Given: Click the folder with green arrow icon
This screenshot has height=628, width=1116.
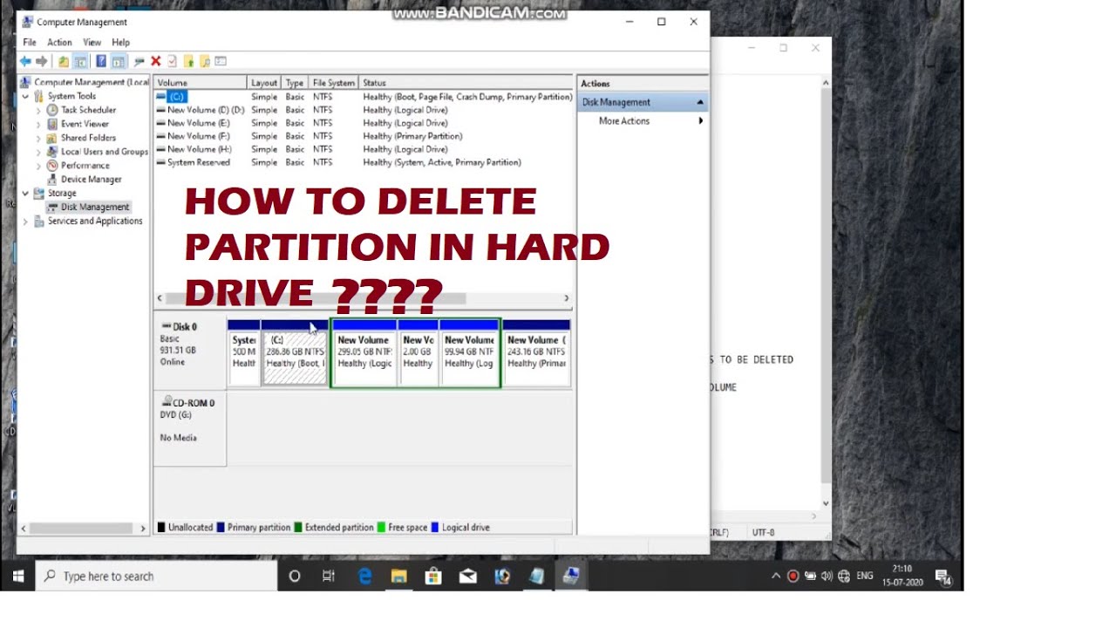Looking at the screenshot, I should point(188,61).
